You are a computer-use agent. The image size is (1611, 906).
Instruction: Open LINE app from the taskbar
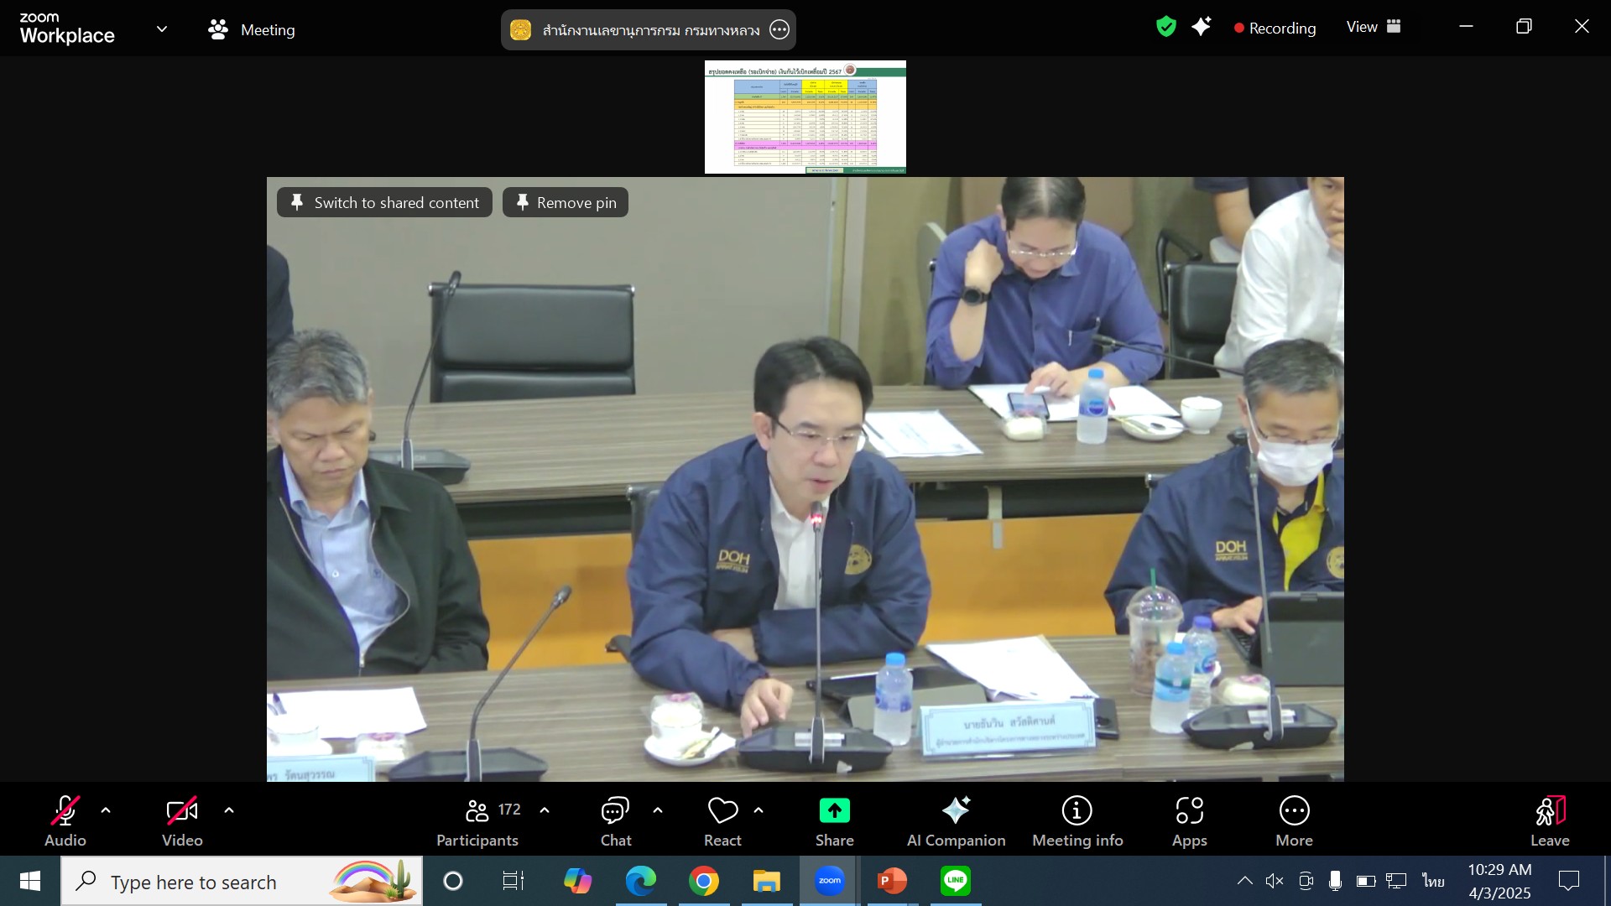955,881
